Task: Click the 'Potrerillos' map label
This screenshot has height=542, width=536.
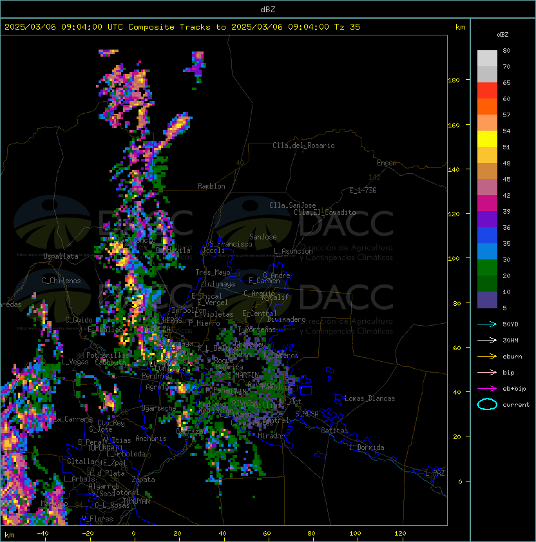Action: 108,355
